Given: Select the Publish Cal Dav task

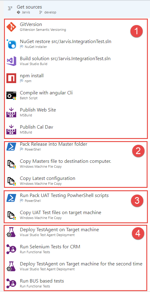Looking at the screenshot, I should tap(76, 130).
